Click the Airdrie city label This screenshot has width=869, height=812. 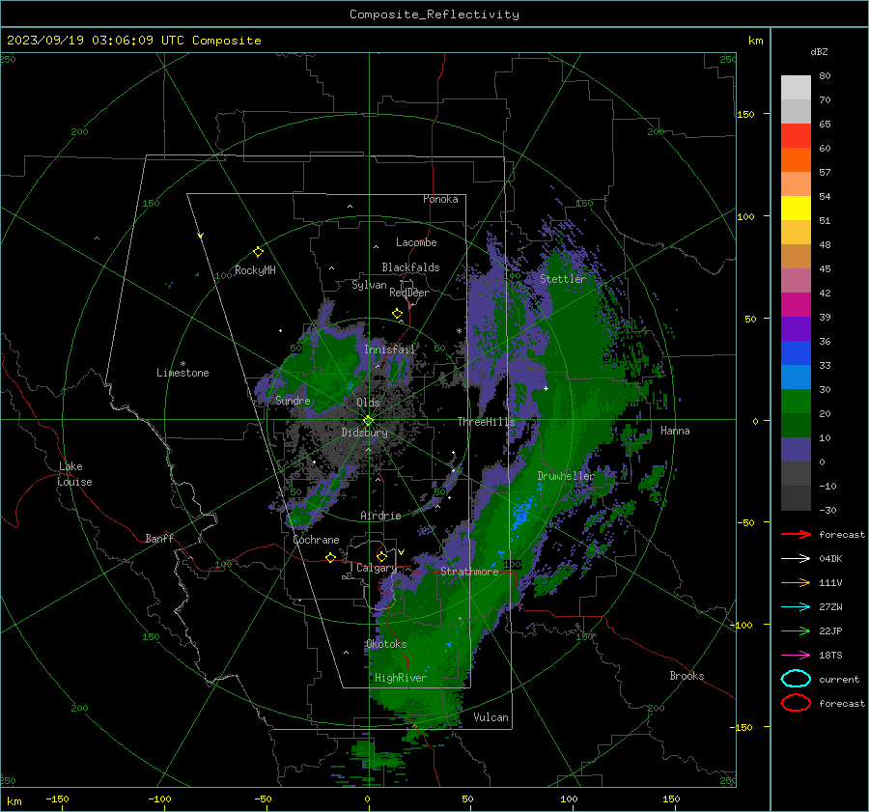[x=380, y=516]
